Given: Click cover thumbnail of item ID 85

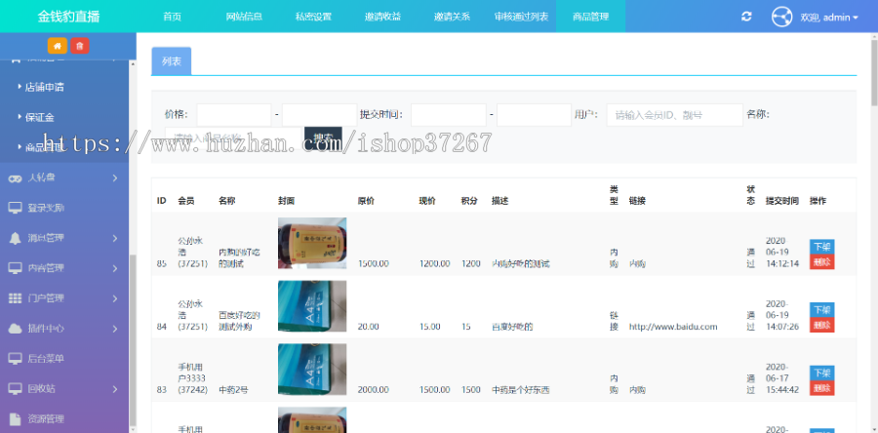Looking at the screenshot, I should 312,243.
